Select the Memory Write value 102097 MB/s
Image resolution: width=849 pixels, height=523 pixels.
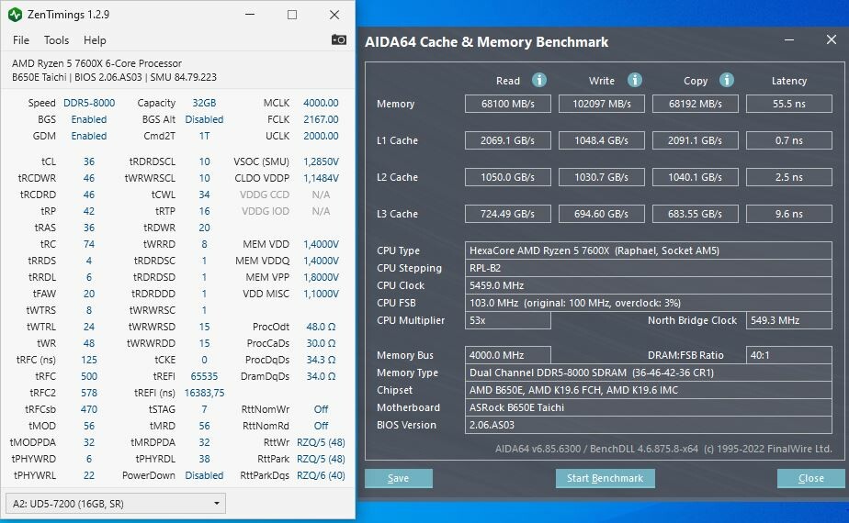[x=602, y=104]
